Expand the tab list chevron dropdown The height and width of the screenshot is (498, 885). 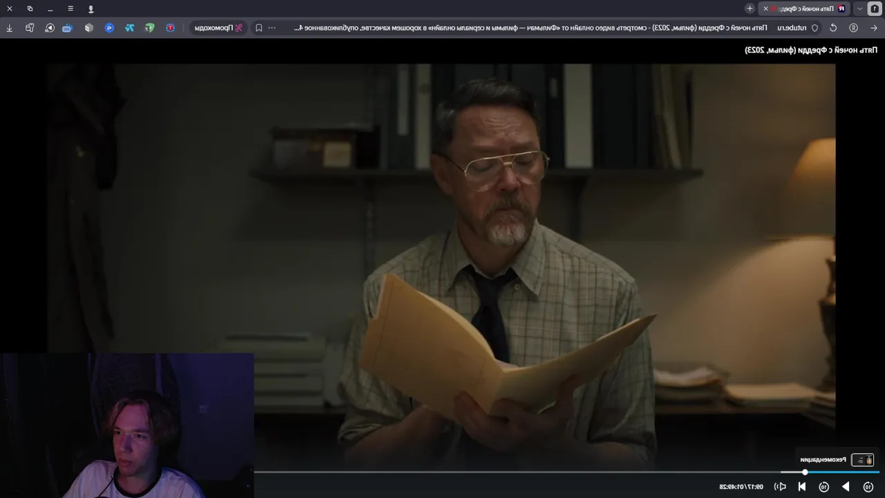pos(859,8)
